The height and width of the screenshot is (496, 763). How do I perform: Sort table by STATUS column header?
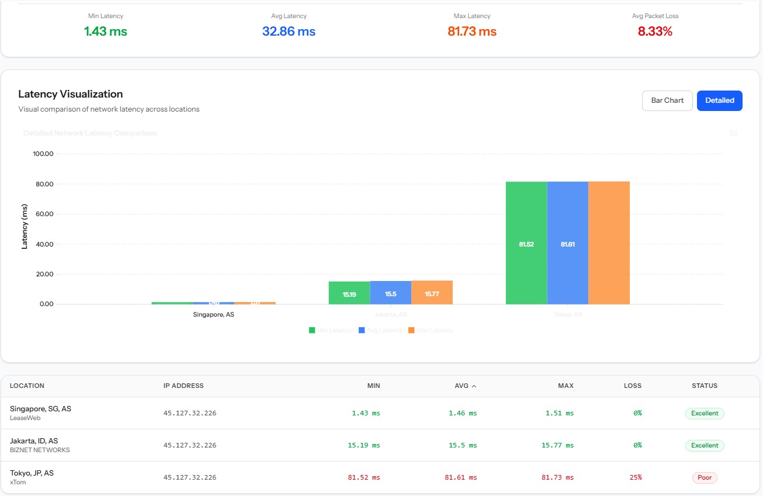tap(705, 386)
